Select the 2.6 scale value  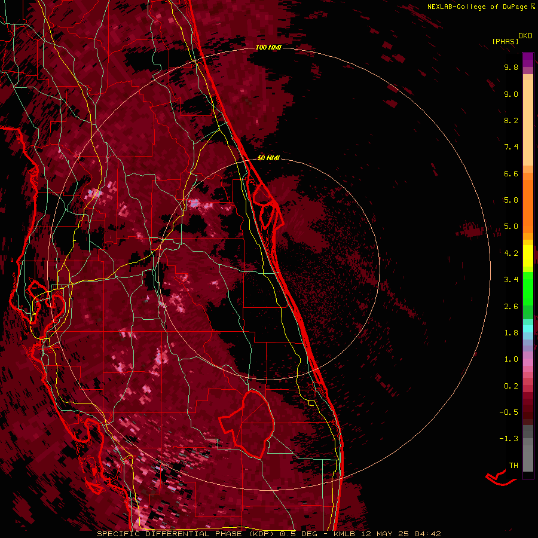coord(511,307)
